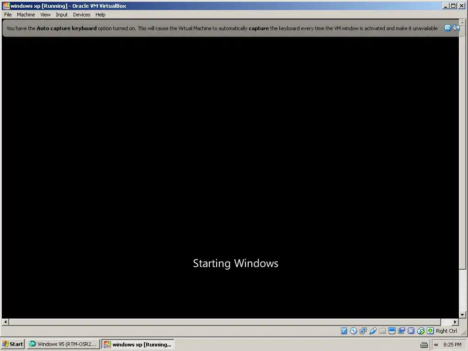Switch to Windows 95 (RTM-OSR2 taskbar window

(x=63, y=344)
